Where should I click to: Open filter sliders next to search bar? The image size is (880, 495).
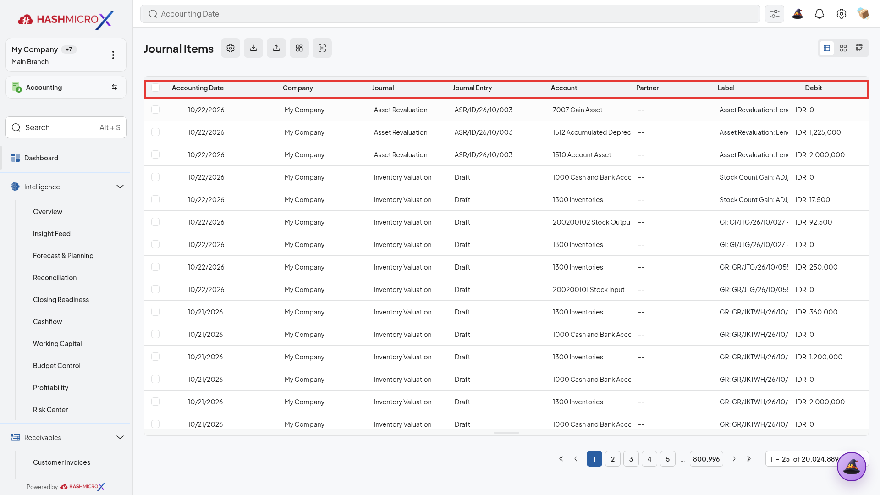coord(775,14)
